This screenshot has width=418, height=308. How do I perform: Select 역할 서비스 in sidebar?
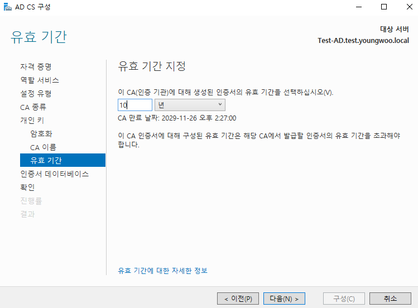coord(40,80)
